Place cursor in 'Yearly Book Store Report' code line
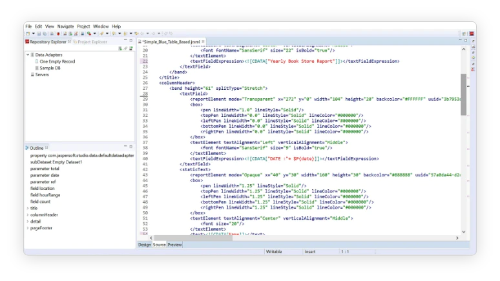Viewport: 500px width, 281px height. point(295,61)
